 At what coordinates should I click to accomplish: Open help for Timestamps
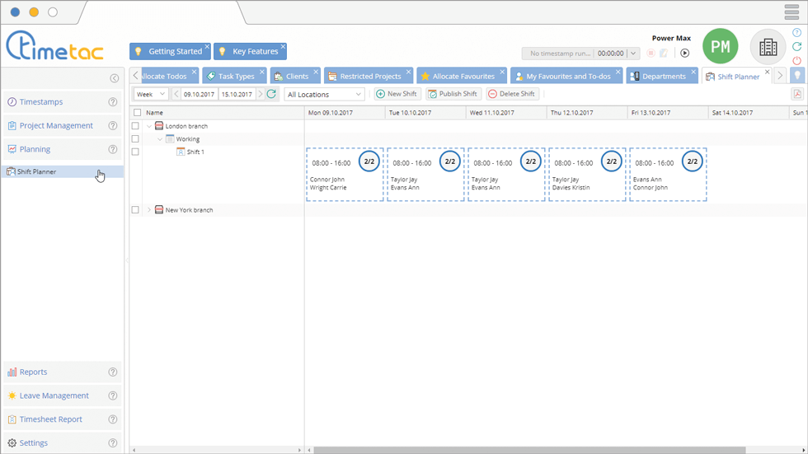coord(113,102)
